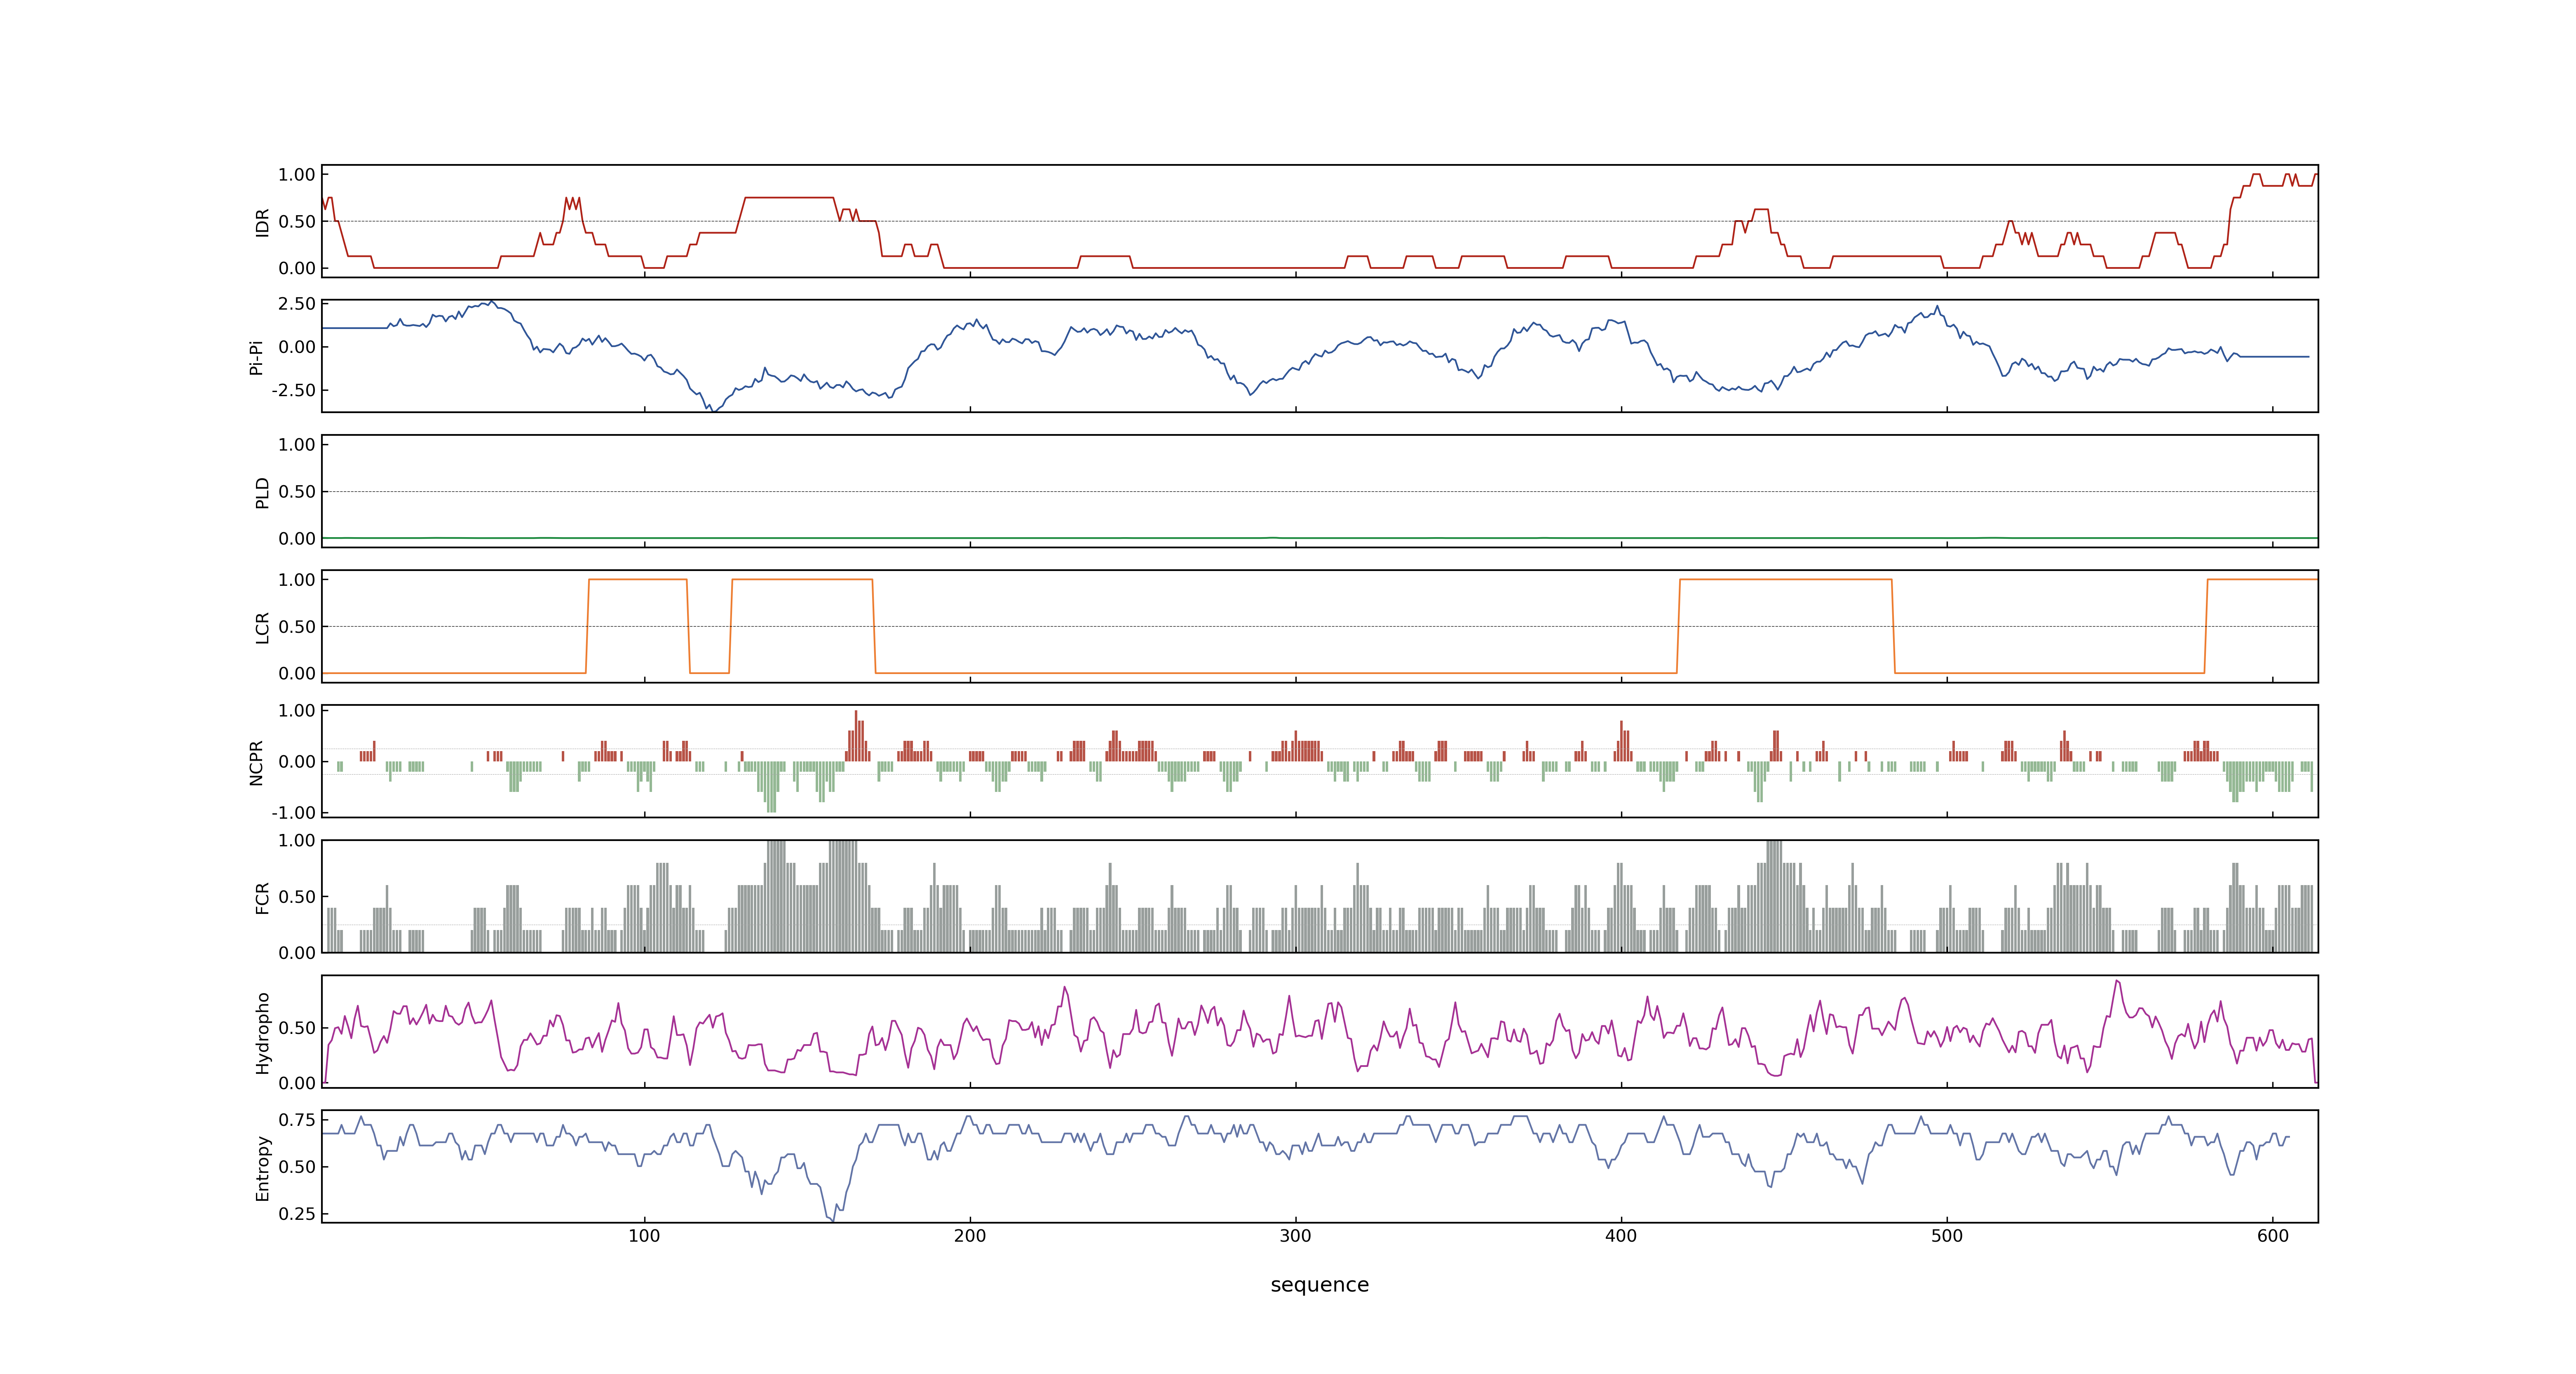The width and height of the screenshot is (2576, 1374).
Task: Click the 1.00 tick of NCPR axis
Action: (x=297, y=711)
